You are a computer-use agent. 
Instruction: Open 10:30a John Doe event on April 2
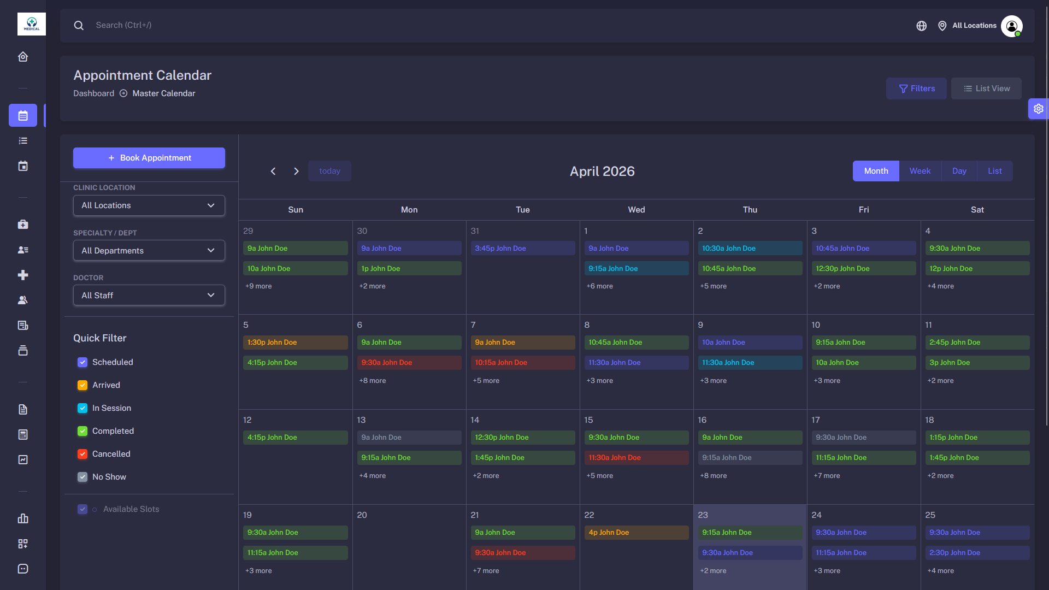pos(750,249)
